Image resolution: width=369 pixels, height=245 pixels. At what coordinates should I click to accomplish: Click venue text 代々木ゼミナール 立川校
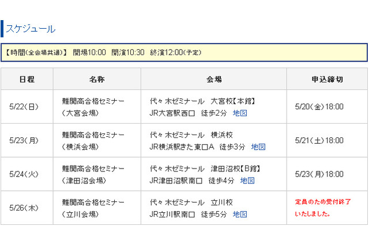[x=191, y=202]
